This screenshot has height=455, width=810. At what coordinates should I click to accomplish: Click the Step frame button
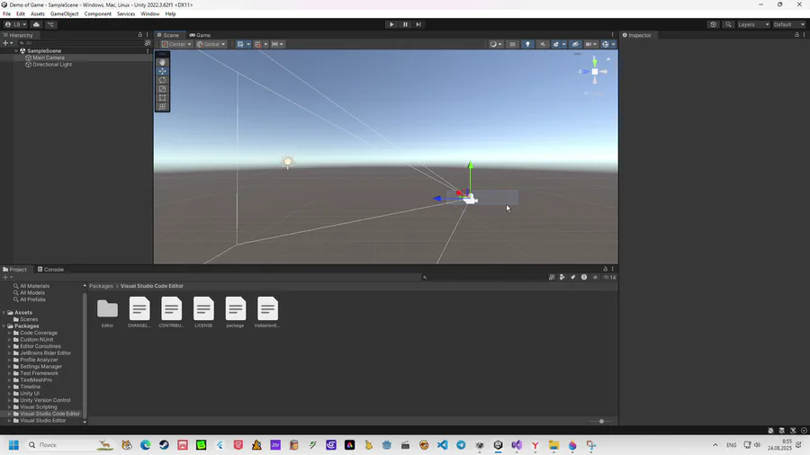click(418, 24)
